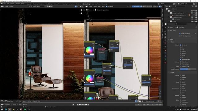Click the first color wheel in node editor
Viewport: 198px width, 111px height.
coord(89,50)
